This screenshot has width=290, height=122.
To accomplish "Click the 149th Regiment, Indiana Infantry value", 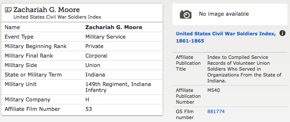I will tap(118, 87).
